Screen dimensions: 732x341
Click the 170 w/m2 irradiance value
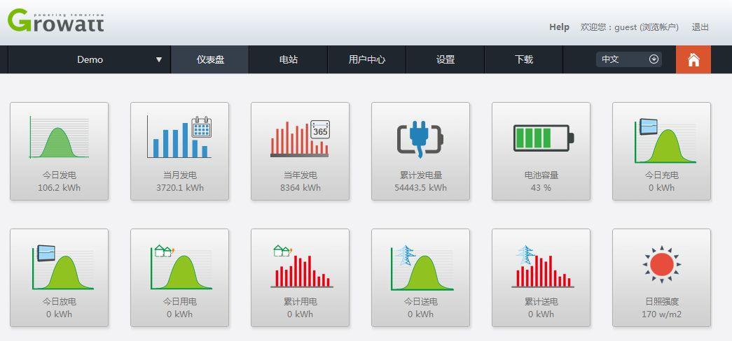661,314
